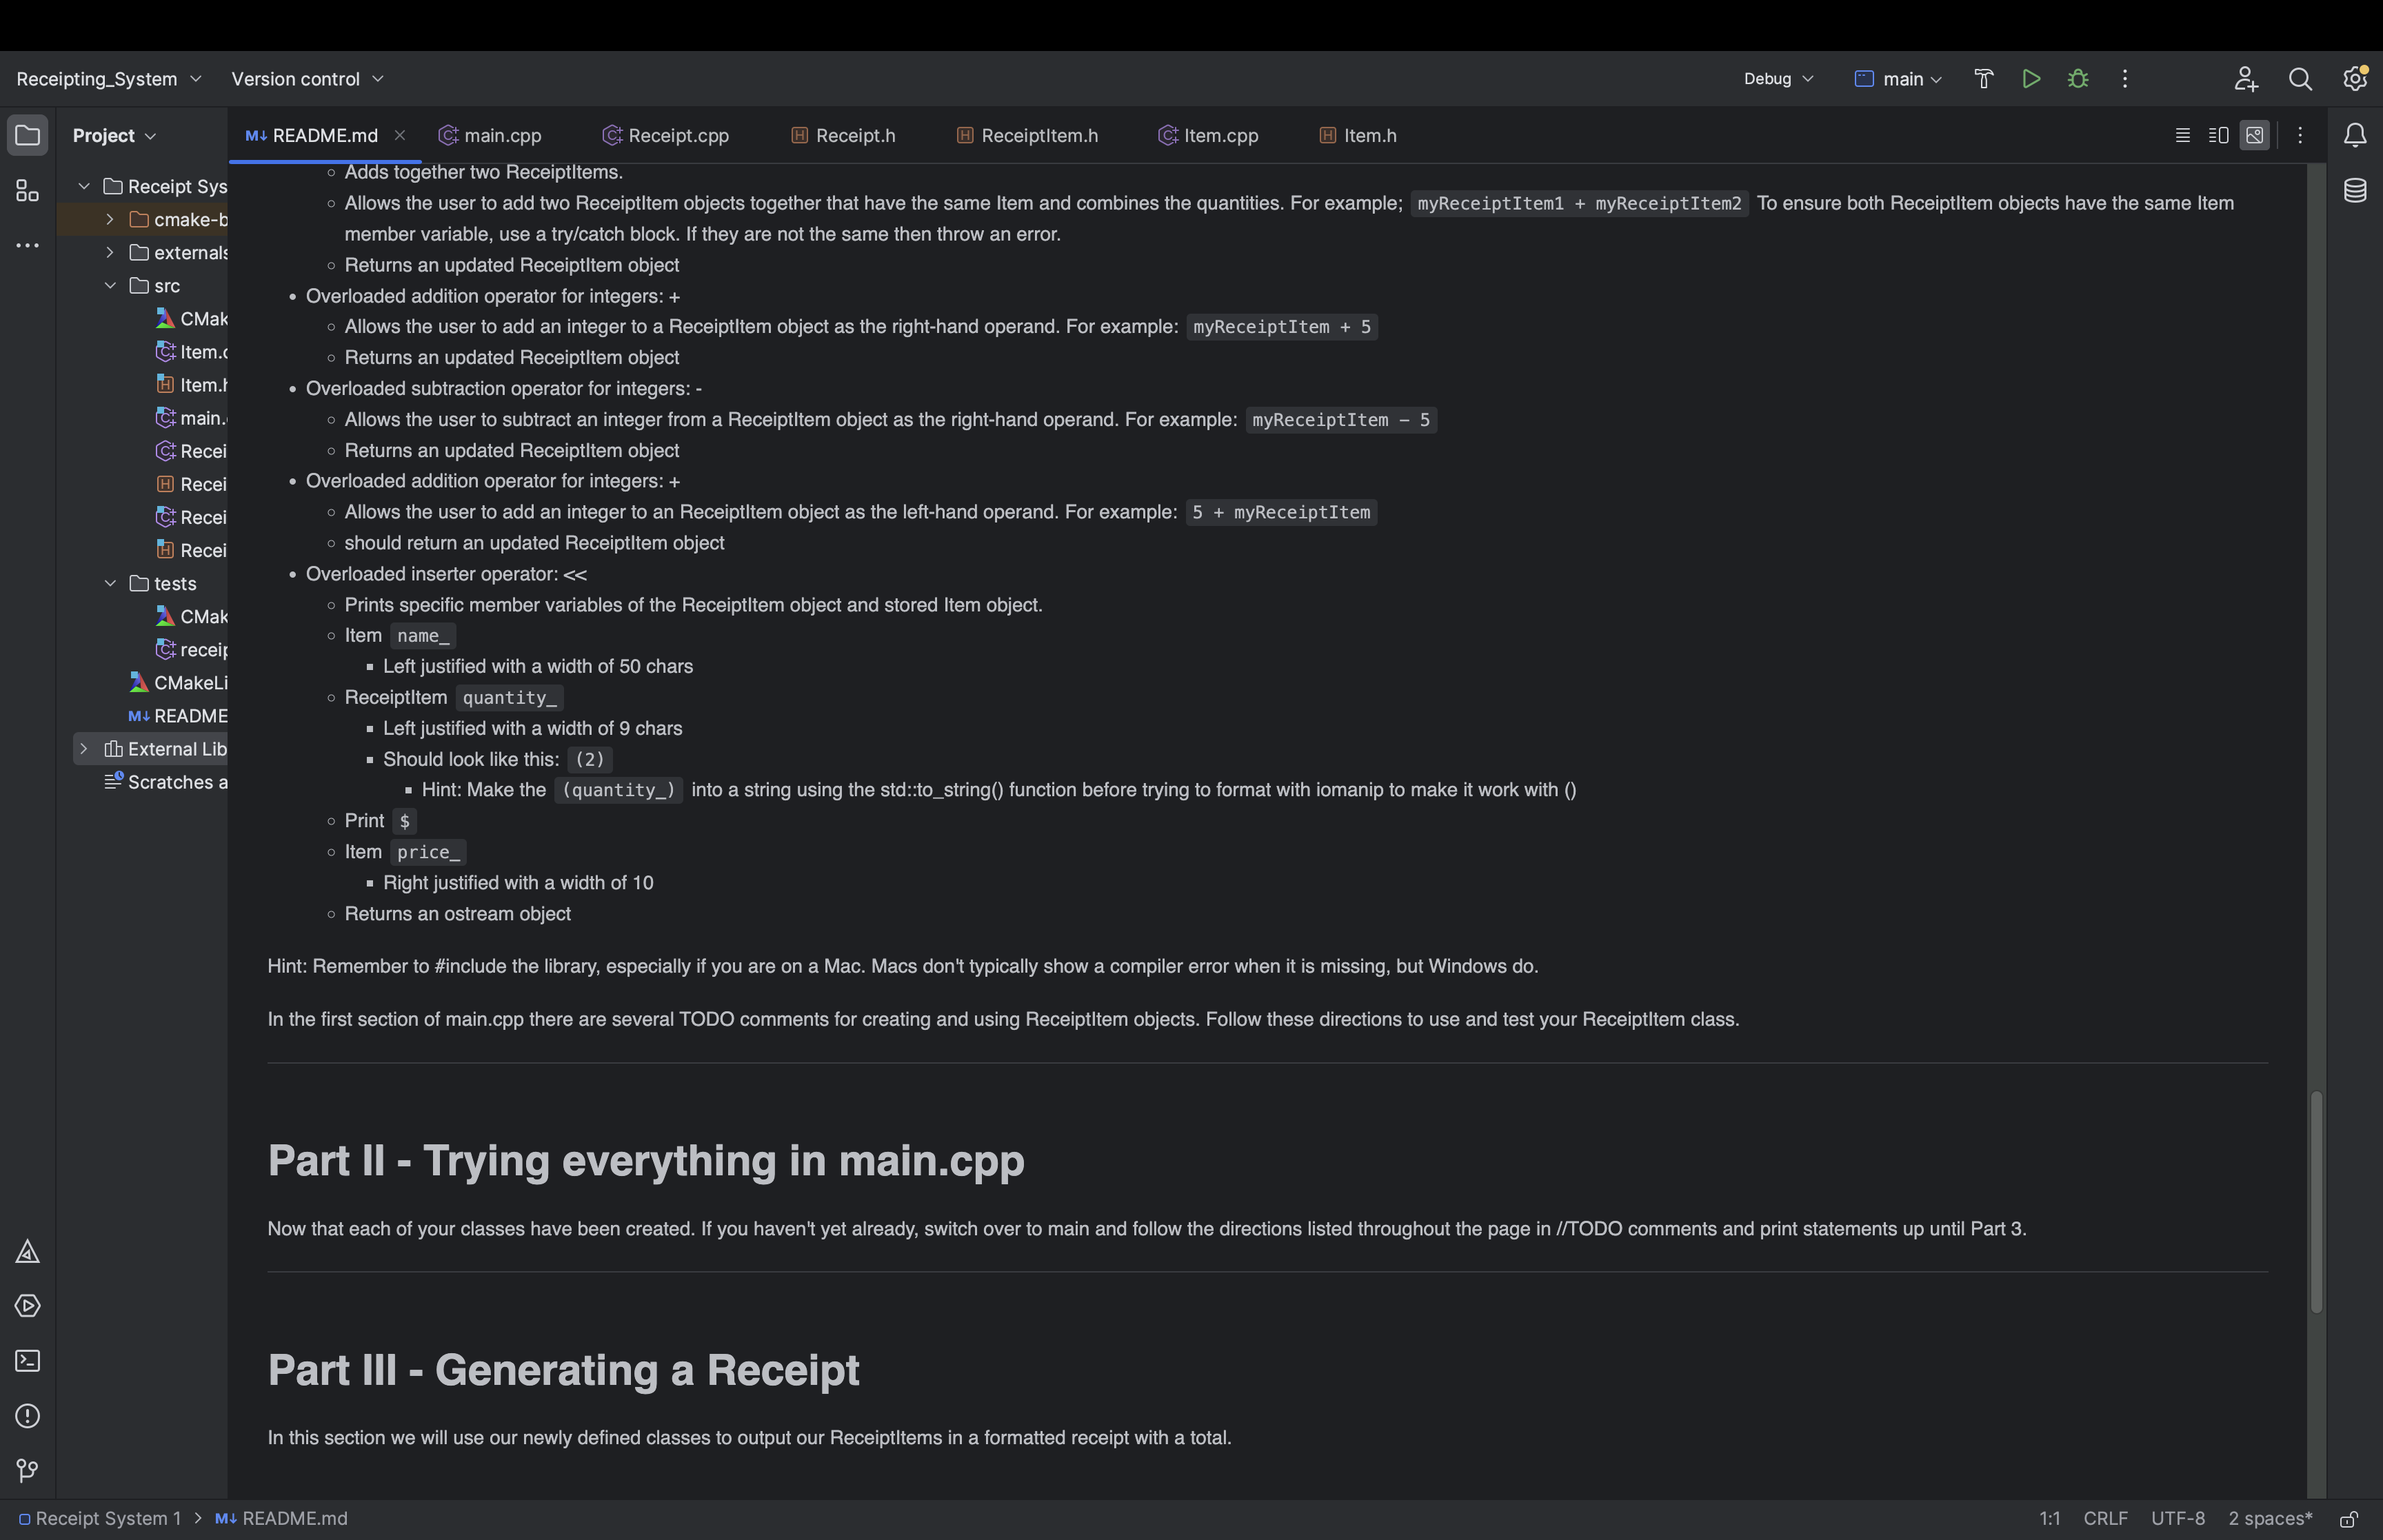Image resolution: width=2383 pixels, height=1540 pixels.
Task: Open the Database tool window
Action: click(2356, 190)
